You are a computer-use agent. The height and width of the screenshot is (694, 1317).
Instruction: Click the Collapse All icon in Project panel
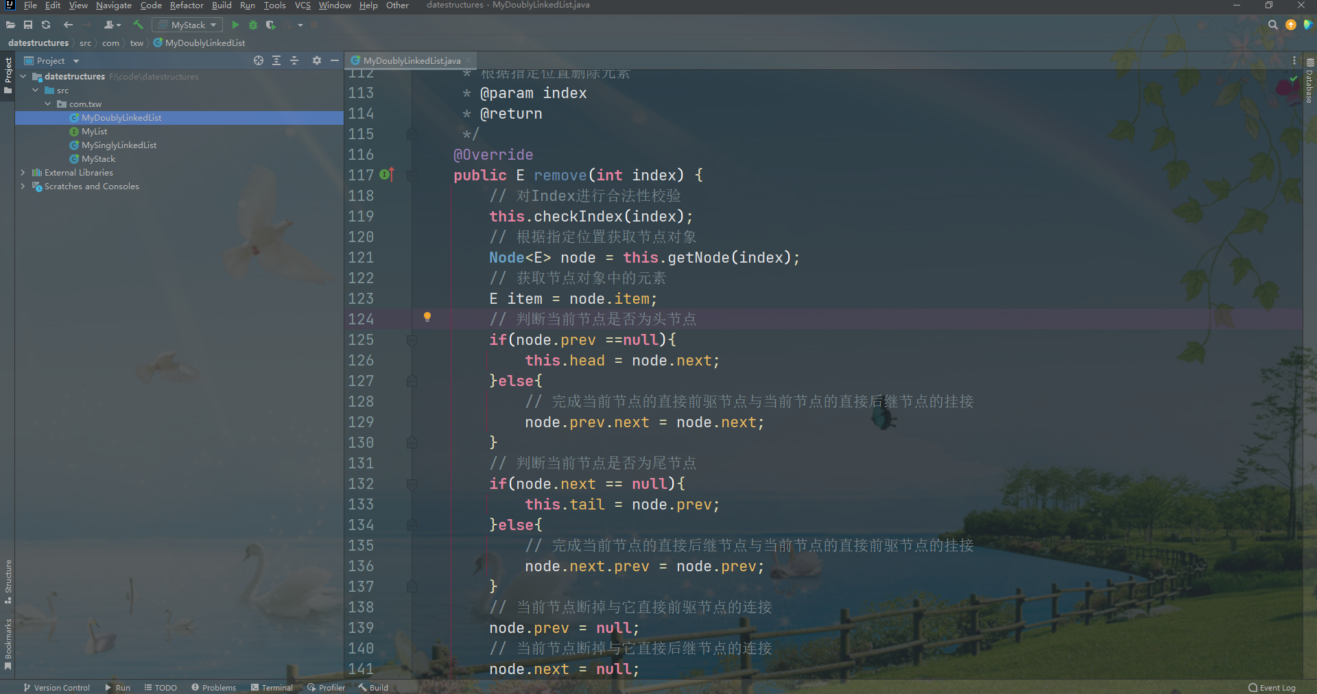click(294, 60)
